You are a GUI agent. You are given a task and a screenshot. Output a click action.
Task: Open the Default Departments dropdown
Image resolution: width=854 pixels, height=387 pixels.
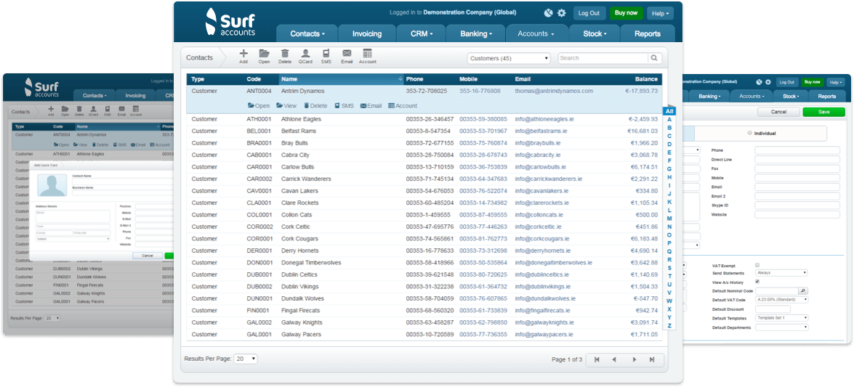pyautogui.click(x=781, y=327)
